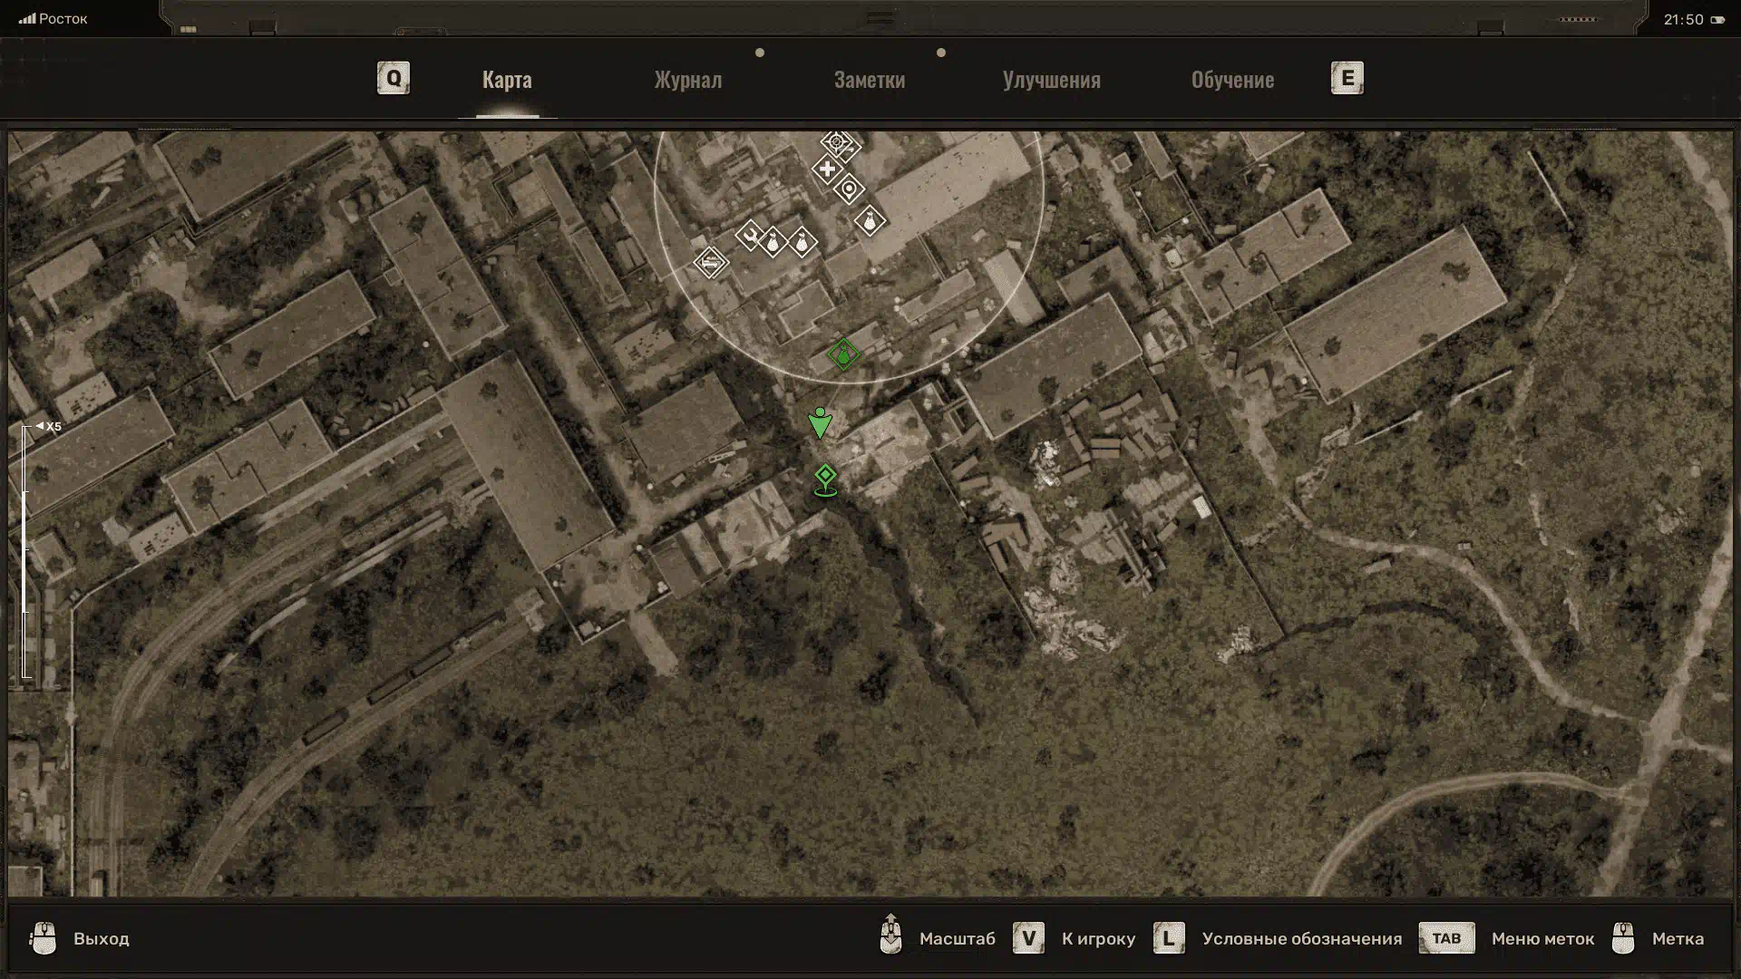Click the V К игроку button
The image size is (1741, 979).
pyautogui.click(x=1028, y=938)
